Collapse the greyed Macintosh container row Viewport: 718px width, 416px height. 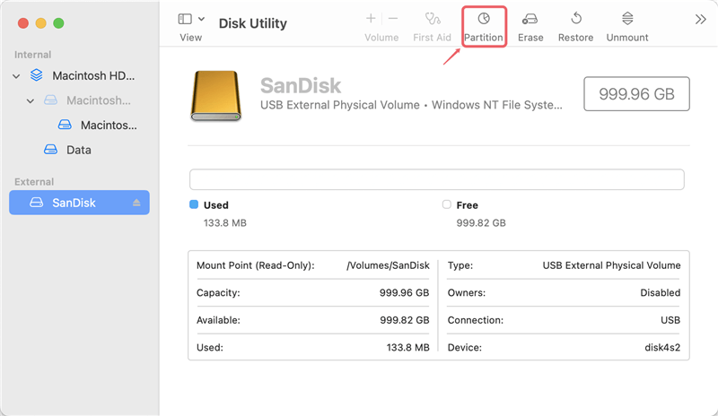[x=31, y=100]
